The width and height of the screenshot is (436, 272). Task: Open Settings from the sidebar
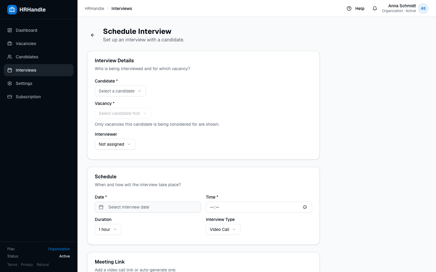click(x=38, y=83)
